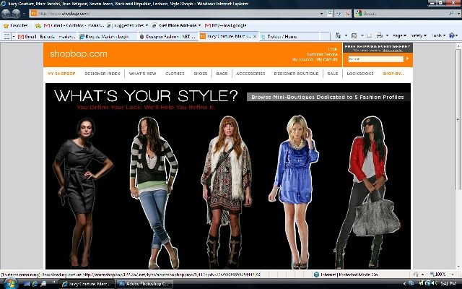The width and height of the screenshot is (462, 289).
Task: Open the WHAT'S NEW menu item
Action: 143,74
